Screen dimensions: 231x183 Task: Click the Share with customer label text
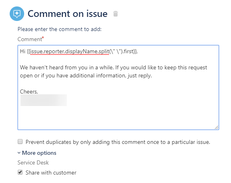tap(51, 173)
